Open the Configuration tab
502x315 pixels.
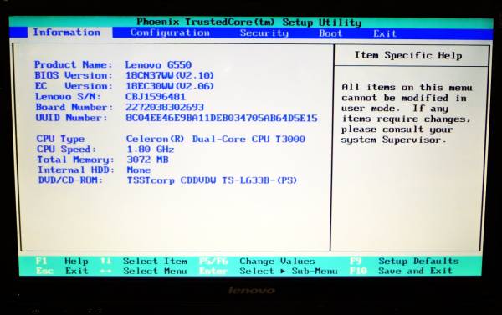pos(170,33)
